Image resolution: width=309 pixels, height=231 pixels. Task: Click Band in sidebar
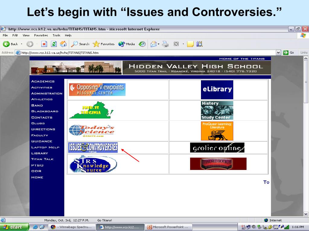(37, 105)
